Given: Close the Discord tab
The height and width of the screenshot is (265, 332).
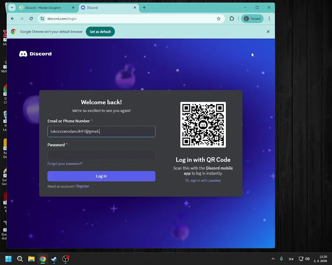Looking at the screenshot, I should (135, 8).
